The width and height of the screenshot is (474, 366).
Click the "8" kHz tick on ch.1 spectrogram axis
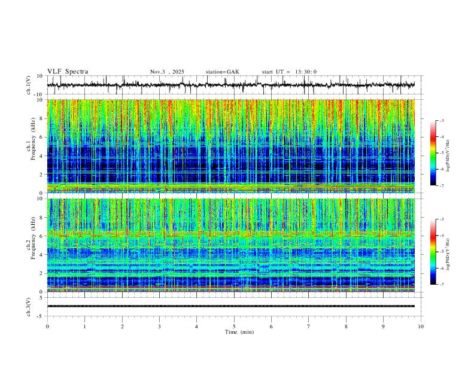coord(42,118)
